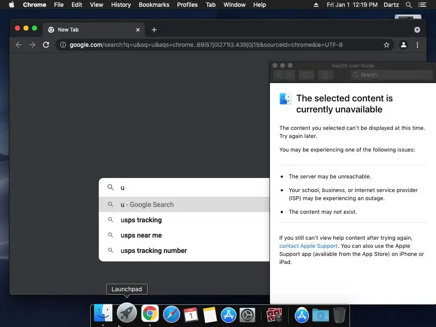Viewport: 436px width, 327px height.
Task: Open Google Chrome from the Dock
Action: (150, 313)
